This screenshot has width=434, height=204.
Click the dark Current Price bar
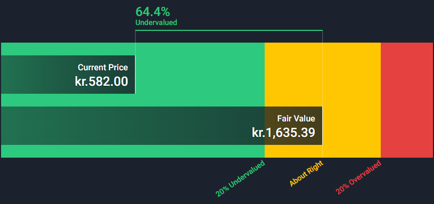pos(68,75)
